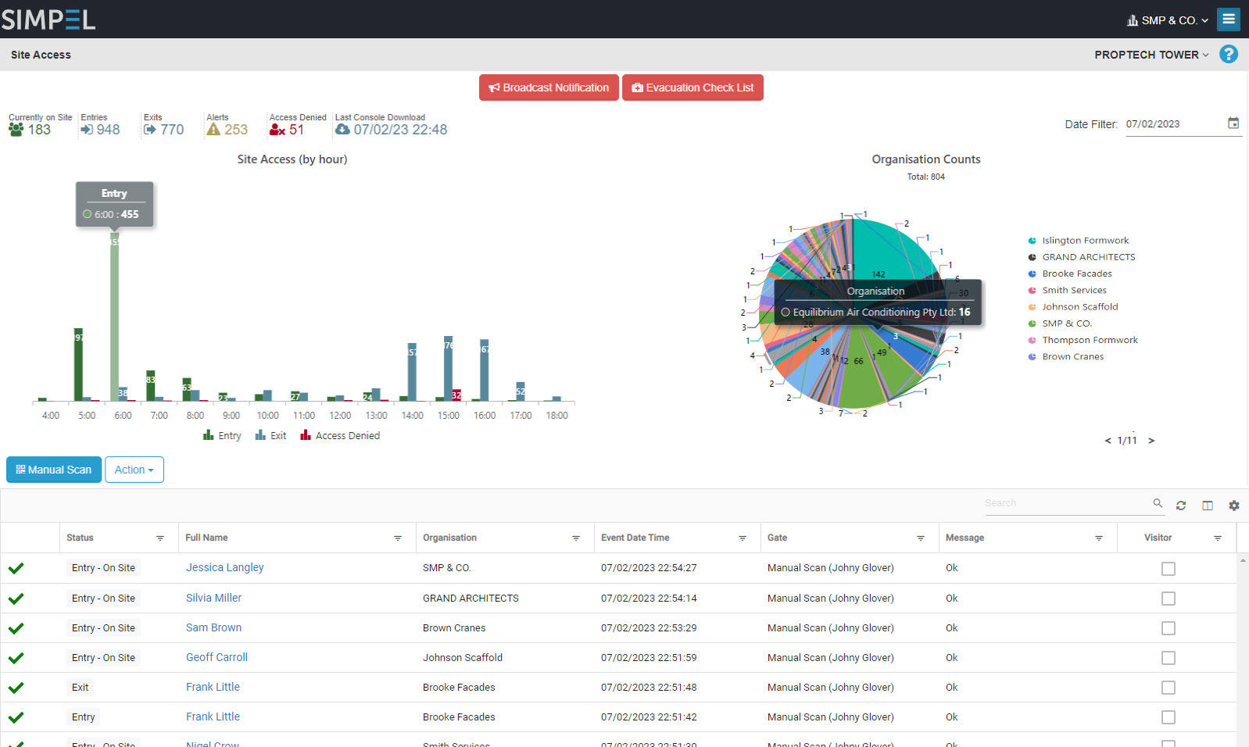Screen dimensions: 1249x747
Task: Tick Visitor checkbox in Frank Little Exit row
Action: click(x=1168, y=688)
